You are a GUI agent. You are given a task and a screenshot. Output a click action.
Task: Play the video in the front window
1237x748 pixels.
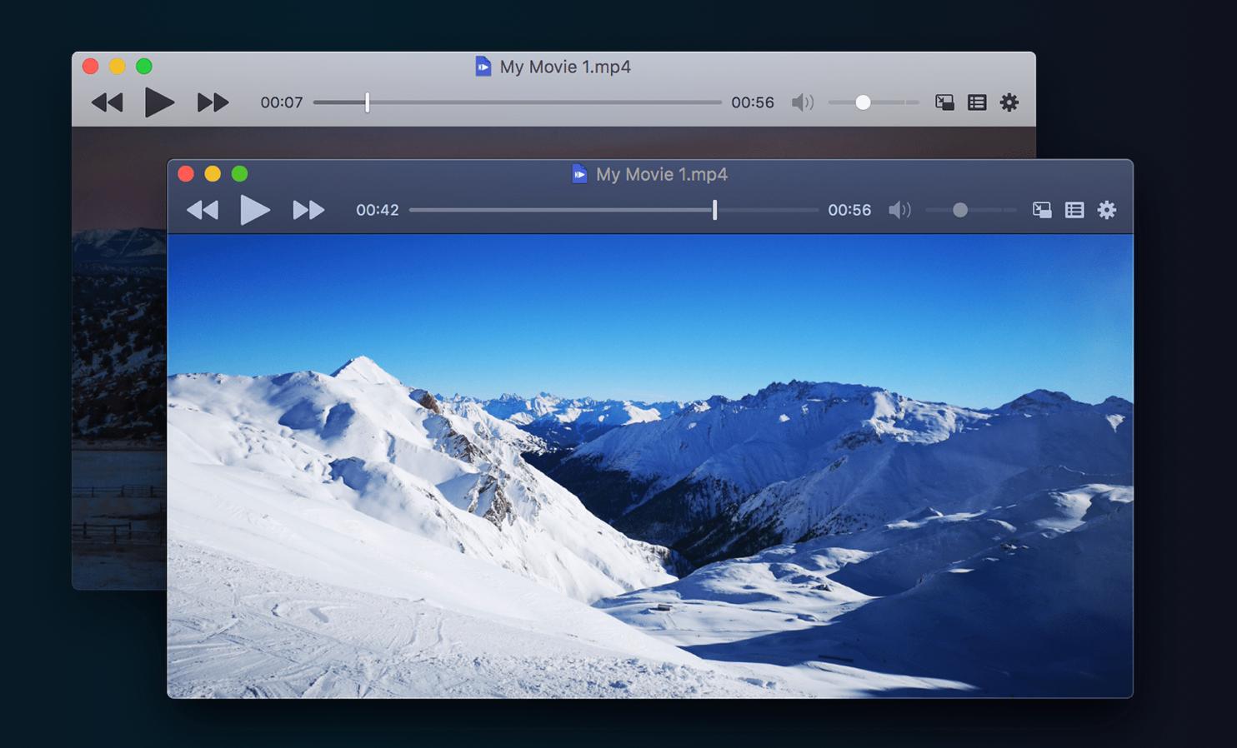click(255, 210)
